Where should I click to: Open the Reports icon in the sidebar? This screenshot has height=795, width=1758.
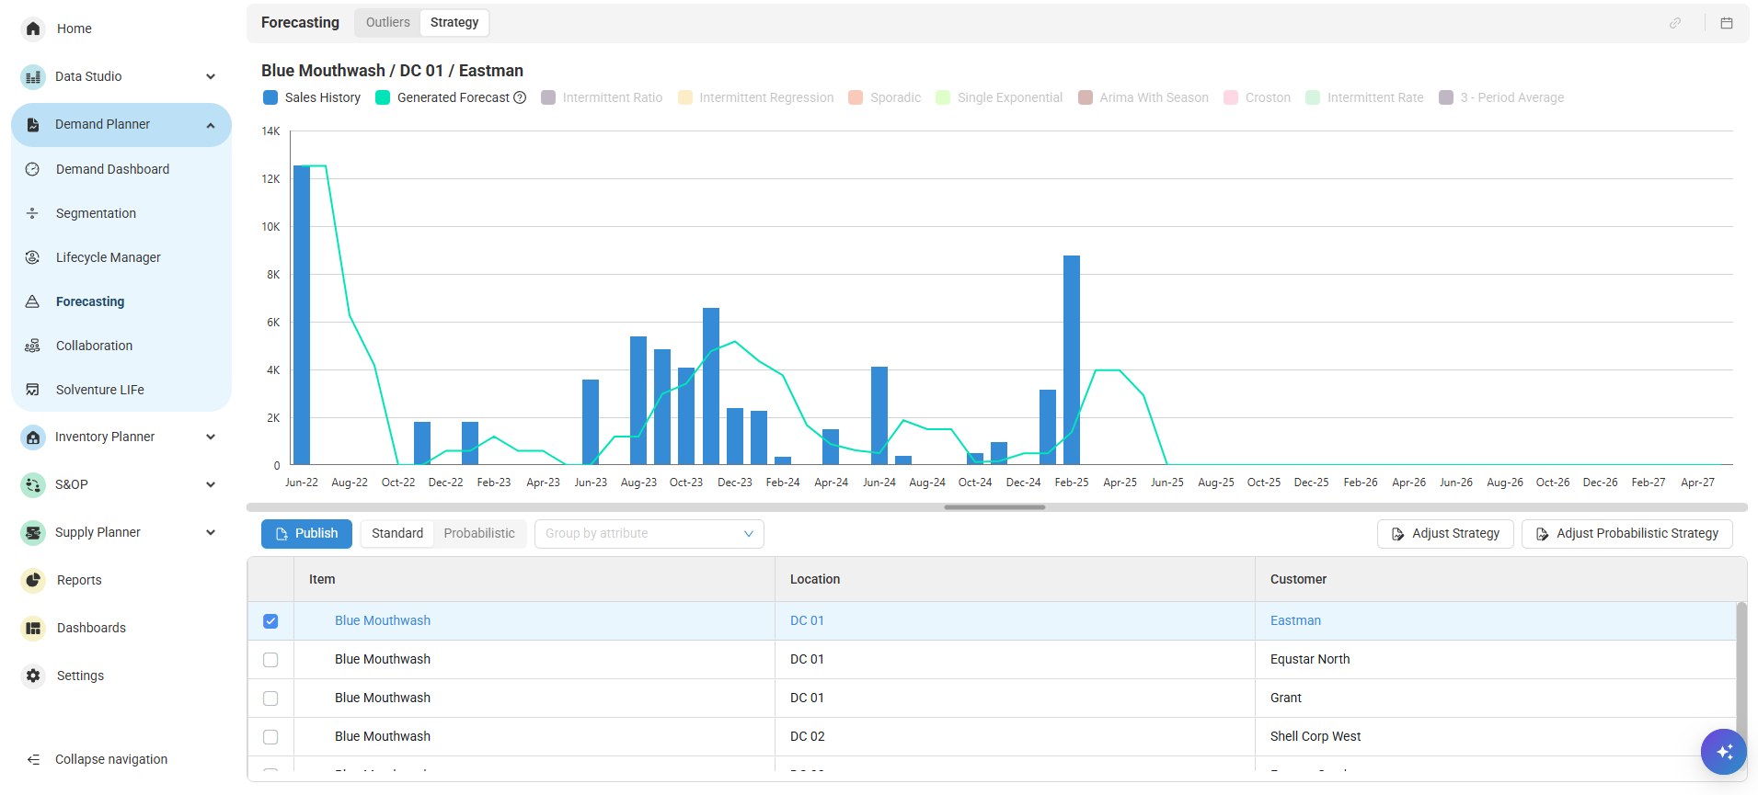point(33,580)
